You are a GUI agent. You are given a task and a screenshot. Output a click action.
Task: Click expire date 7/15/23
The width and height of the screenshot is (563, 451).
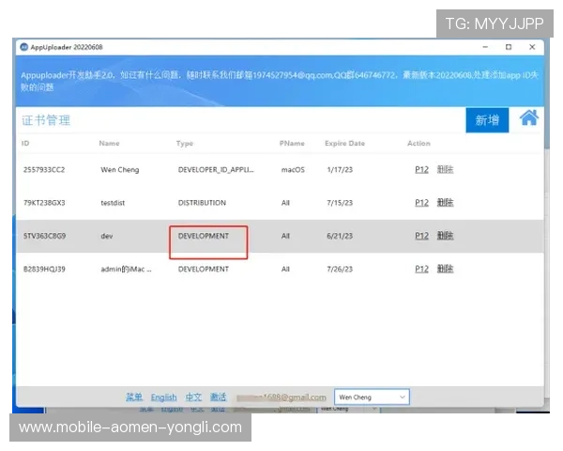(x=340, y=203)
